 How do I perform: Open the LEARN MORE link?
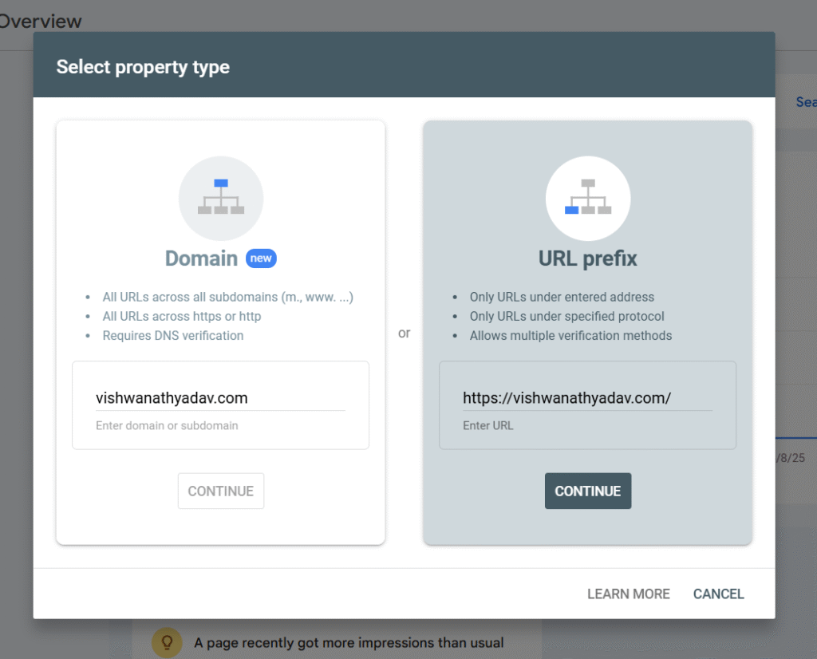coord(629,594)
